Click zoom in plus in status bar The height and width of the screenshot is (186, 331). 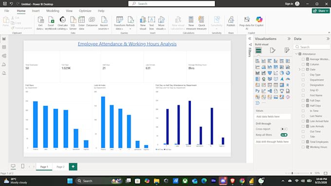[311, 173]
